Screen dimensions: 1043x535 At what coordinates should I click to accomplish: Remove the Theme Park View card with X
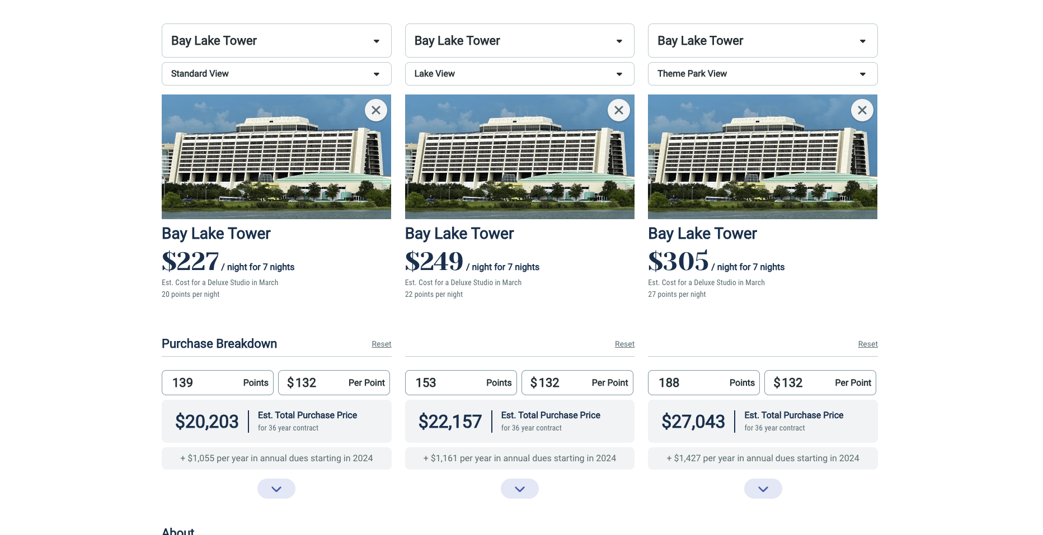(x=862, y=110)
